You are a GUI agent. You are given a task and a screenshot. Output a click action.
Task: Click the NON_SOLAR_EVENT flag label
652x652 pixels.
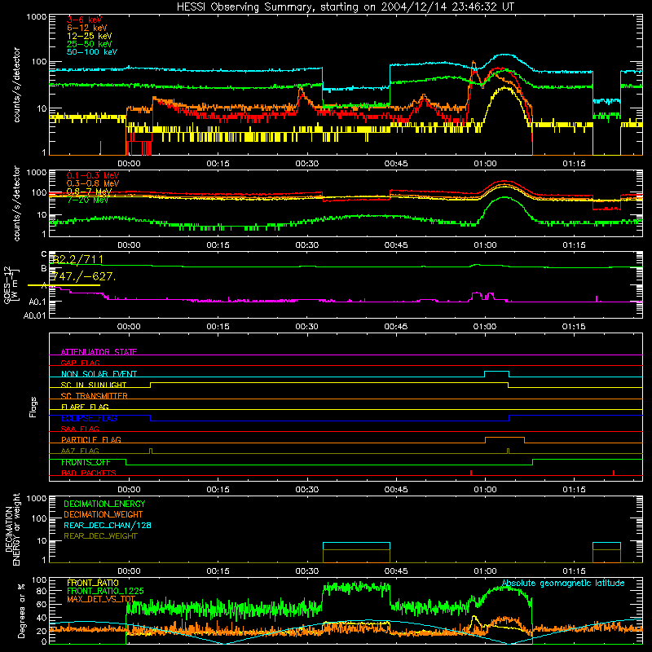coord(99,374)
